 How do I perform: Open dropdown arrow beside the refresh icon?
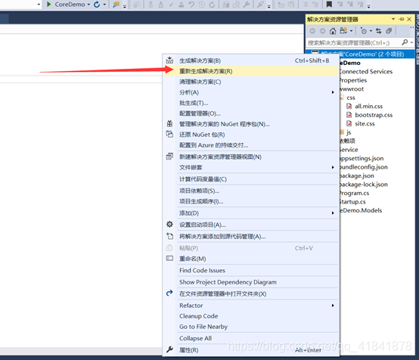104,5
